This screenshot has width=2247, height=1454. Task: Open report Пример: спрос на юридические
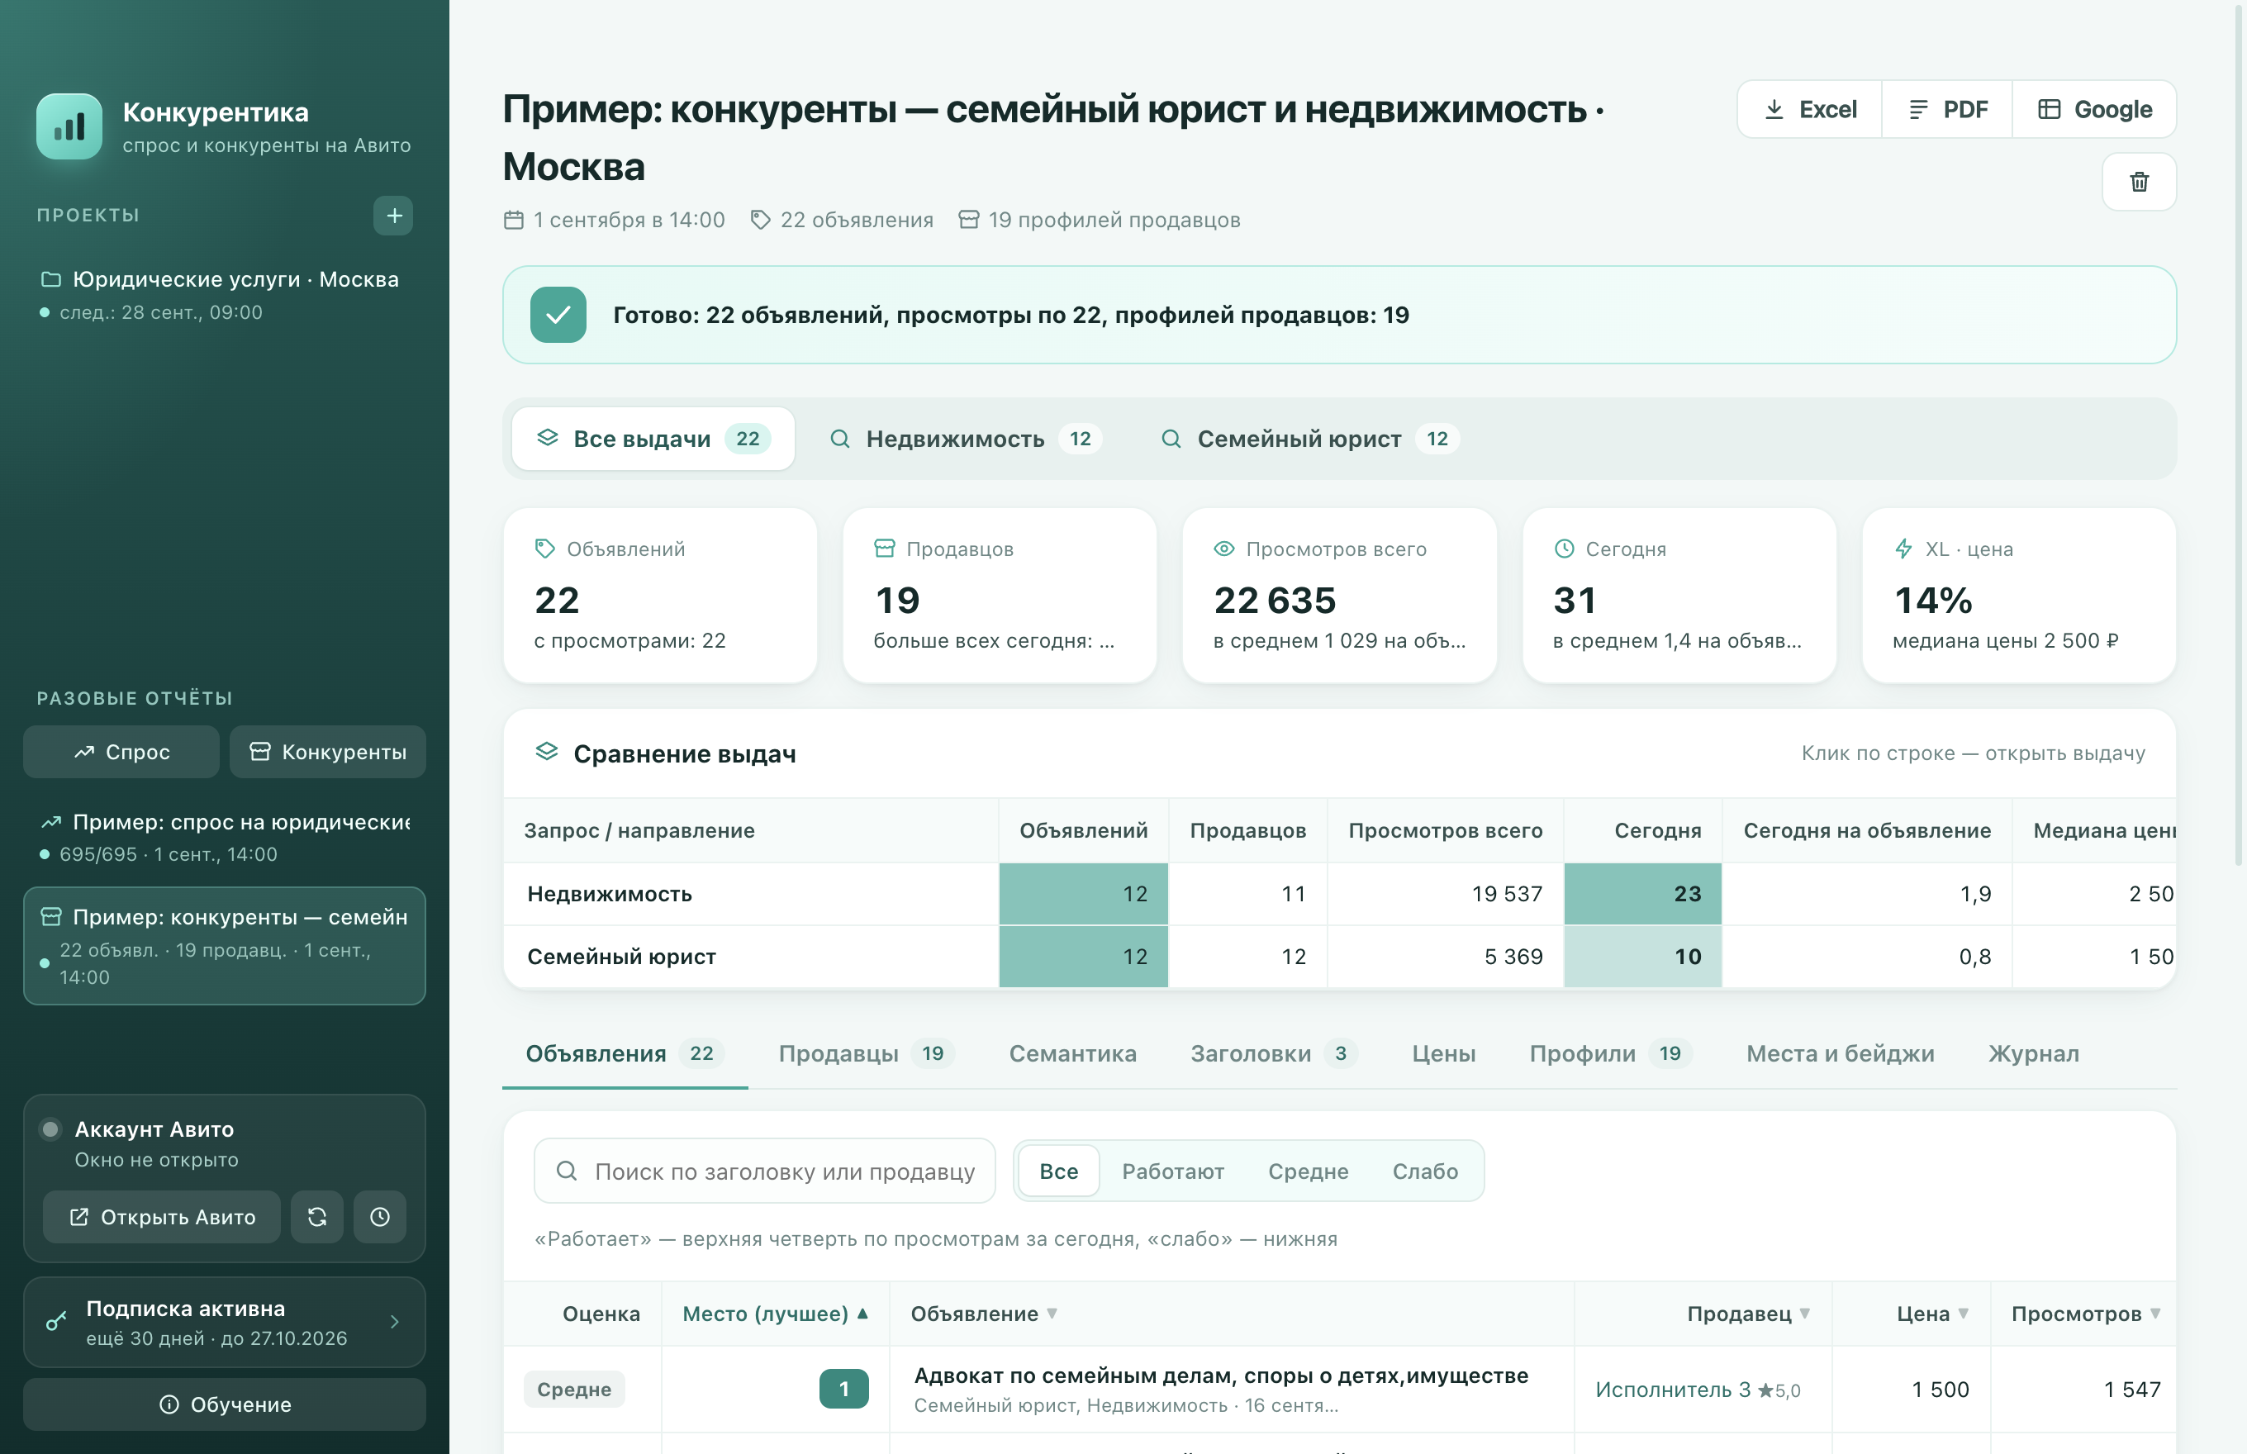click(225, 838)
